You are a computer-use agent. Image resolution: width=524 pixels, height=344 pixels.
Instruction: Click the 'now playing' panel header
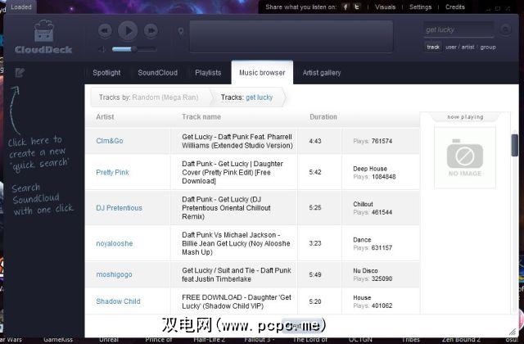[465, 117]
